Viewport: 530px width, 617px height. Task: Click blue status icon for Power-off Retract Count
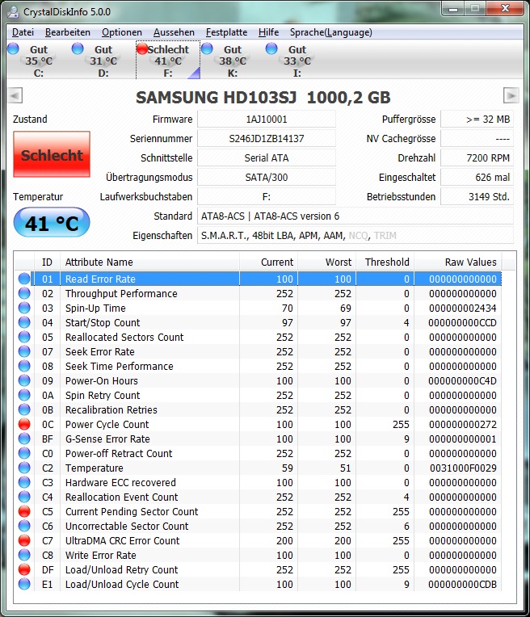click(24, 453)
